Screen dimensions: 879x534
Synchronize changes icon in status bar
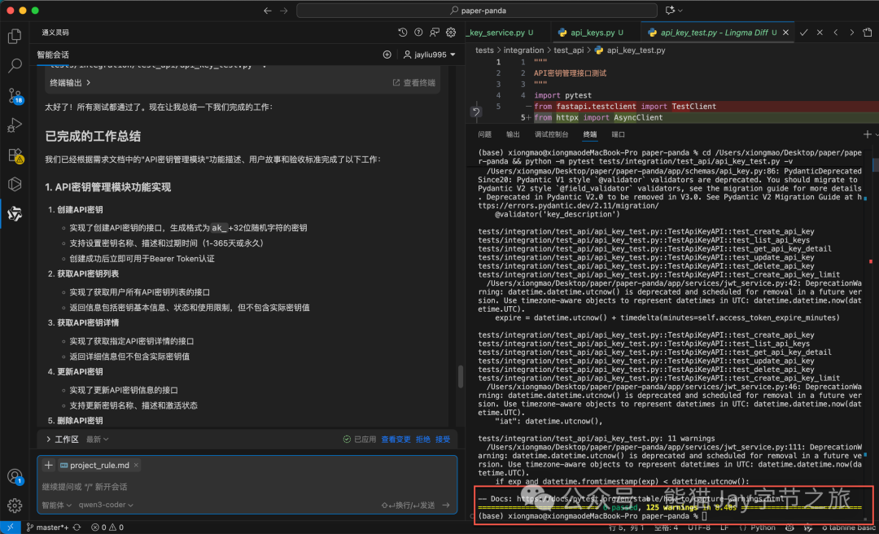point(77,527)
